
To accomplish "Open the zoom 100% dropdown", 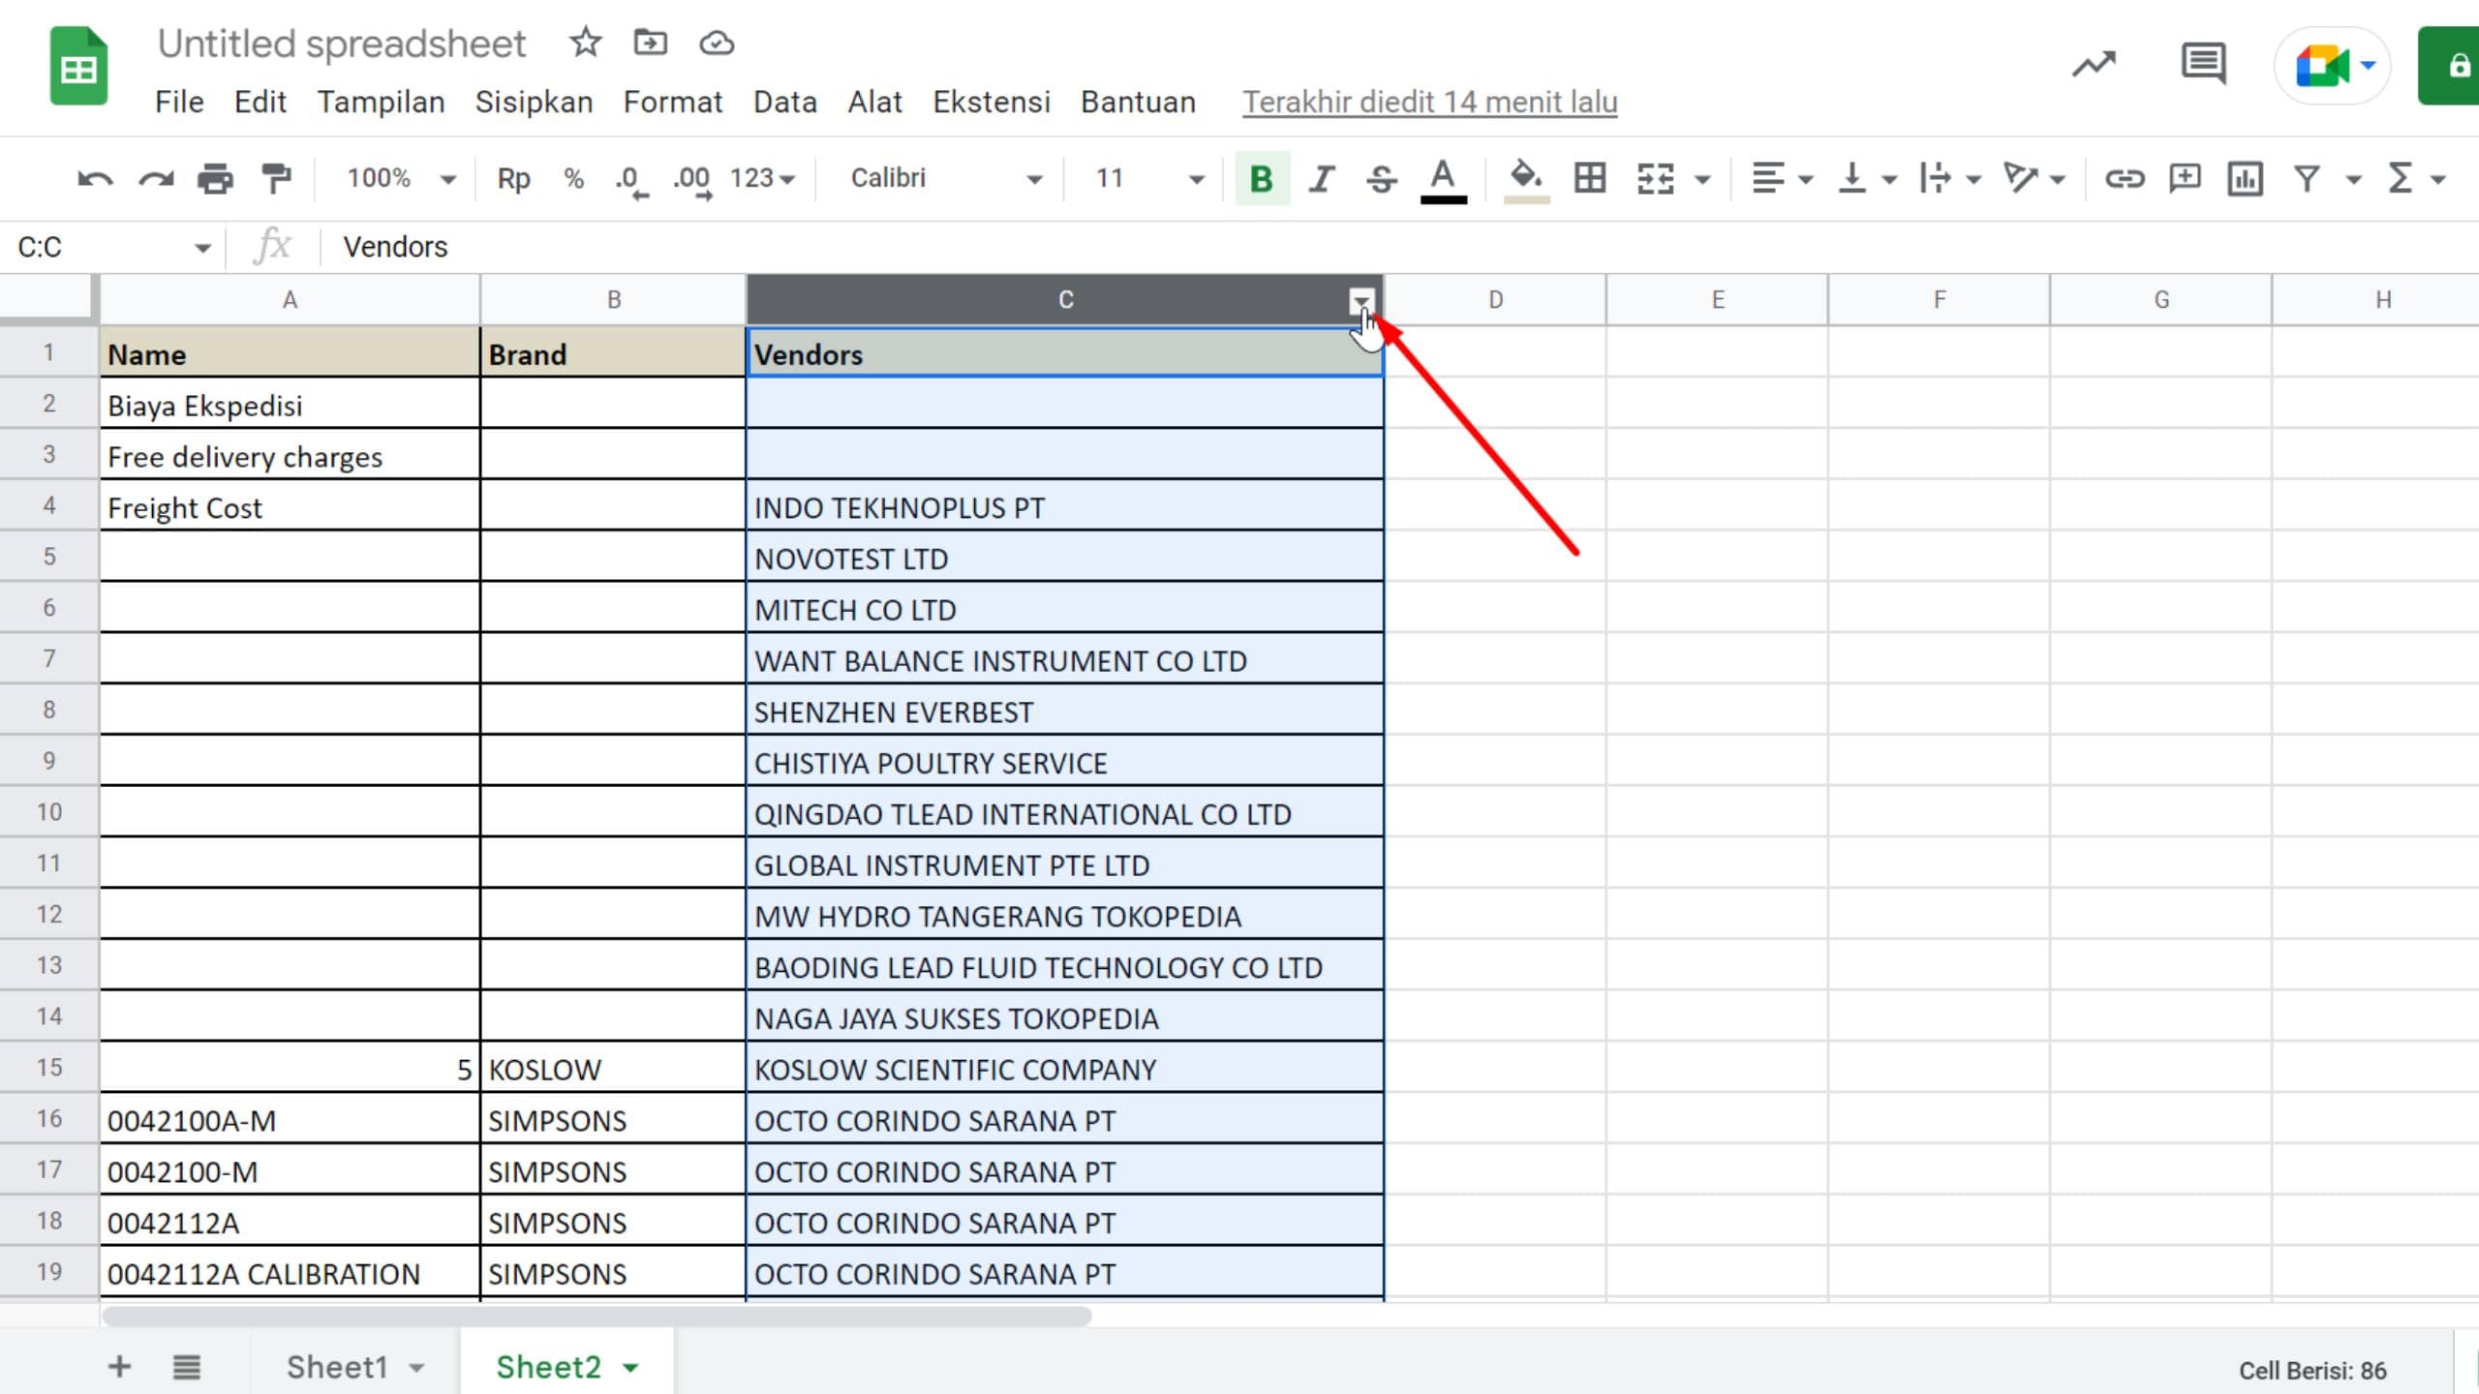I will pyautogui.click(x=401, y=179).
